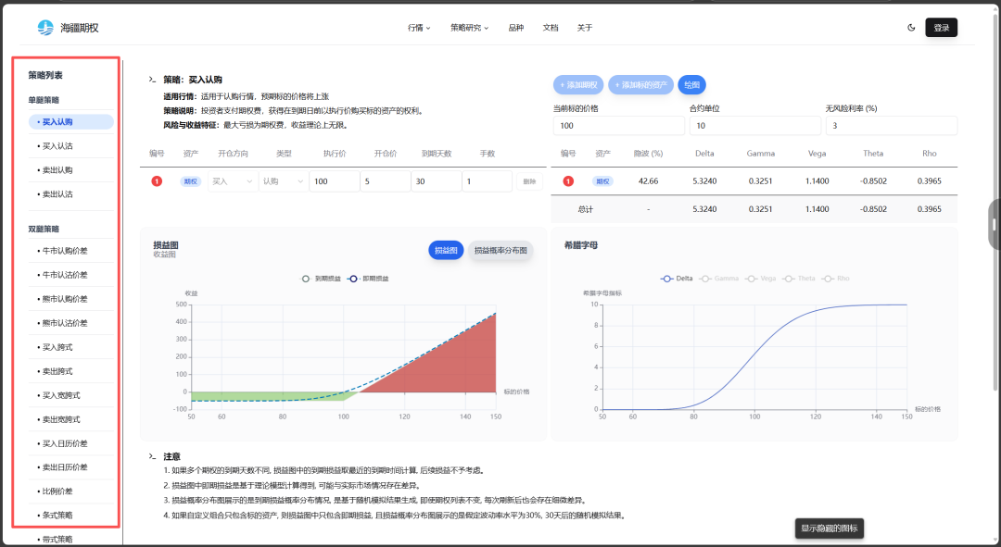Click the 登录 button
1001x547 pixels.
pyautogui.click(x=941, y=28)
